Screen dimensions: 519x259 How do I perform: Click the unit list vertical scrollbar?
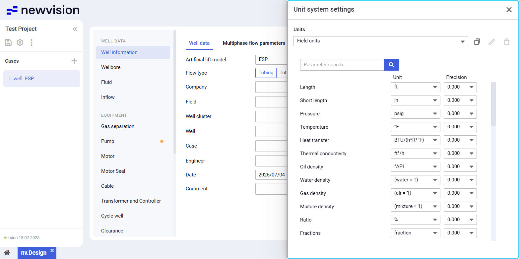click(x=493, y=104)
